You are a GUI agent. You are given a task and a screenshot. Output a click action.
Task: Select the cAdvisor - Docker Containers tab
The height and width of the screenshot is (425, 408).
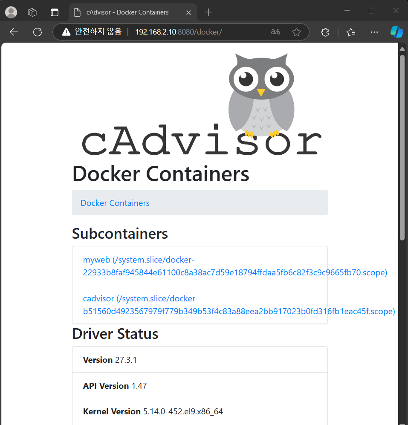pos(133,12)
